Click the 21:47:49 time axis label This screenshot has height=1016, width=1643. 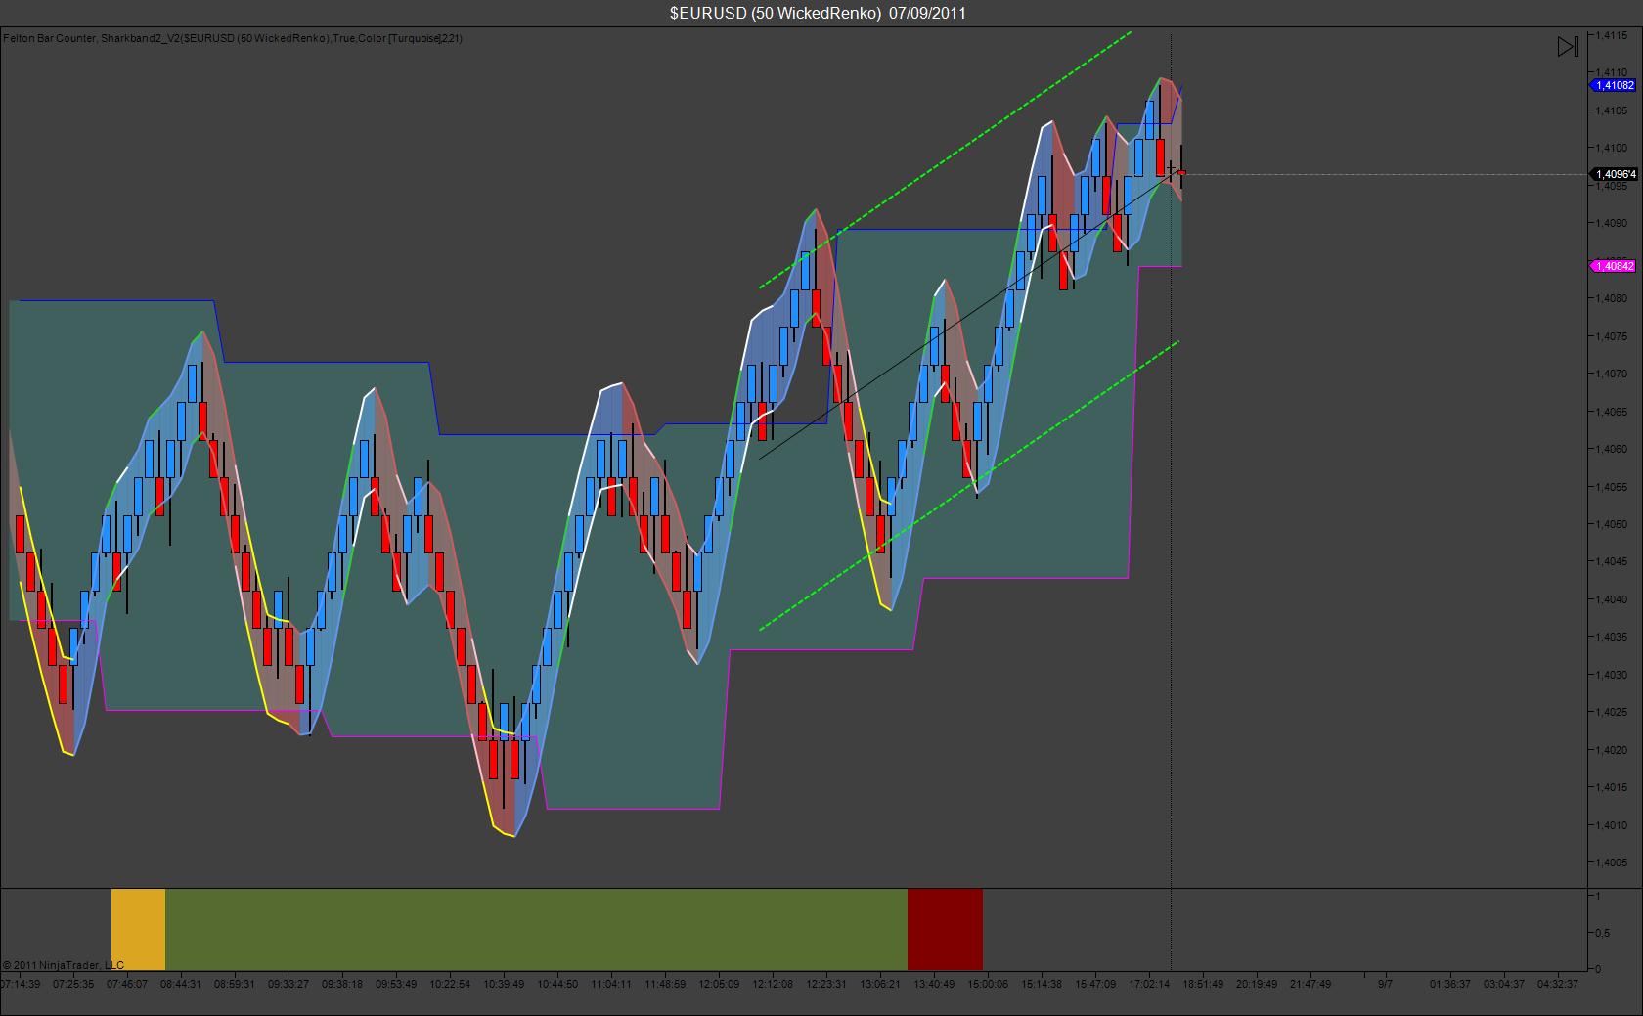coord(1310,984)
